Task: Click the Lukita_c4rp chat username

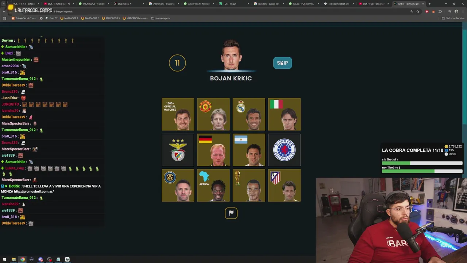Action: [x=15, y=168]
